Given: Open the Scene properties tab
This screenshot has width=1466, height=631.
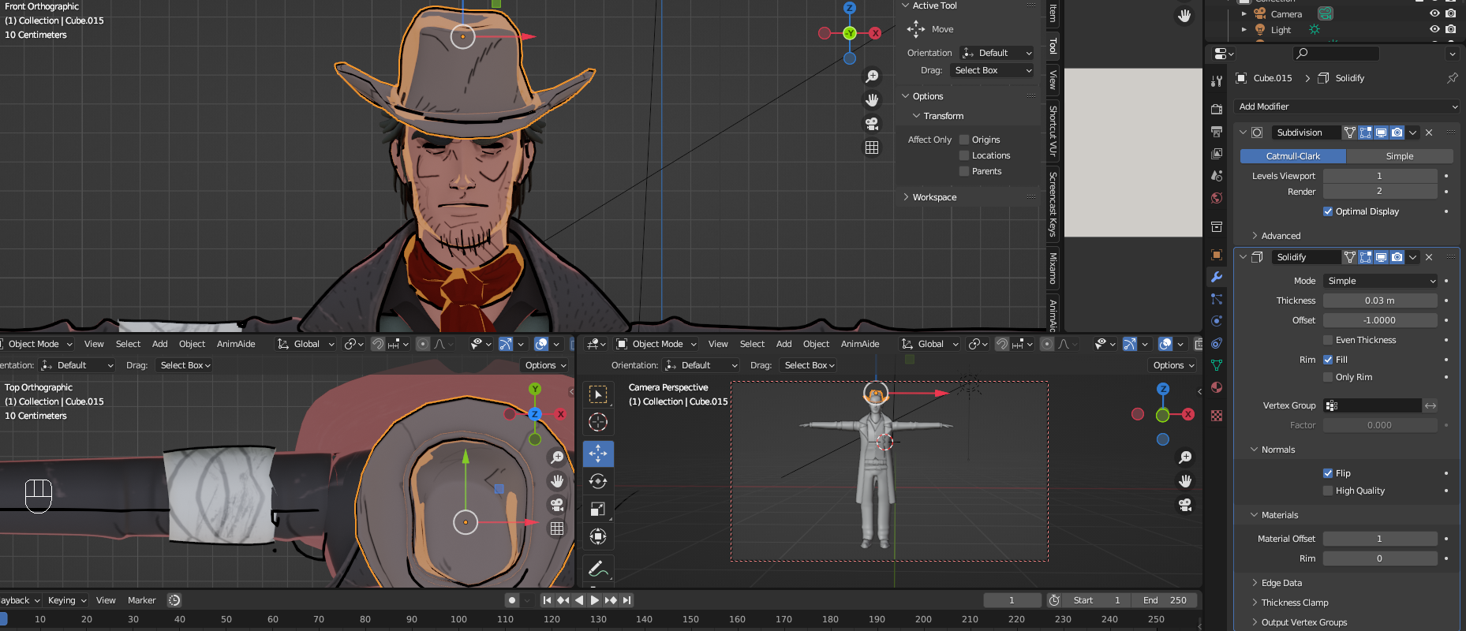Looking at the screenshot, I should [1217, 175].
